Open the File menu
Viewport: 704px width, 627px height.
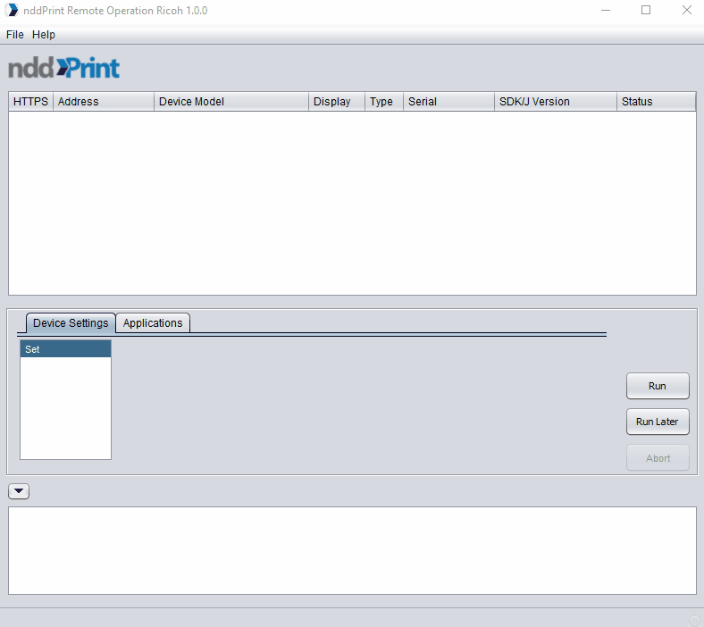point(14,35)
